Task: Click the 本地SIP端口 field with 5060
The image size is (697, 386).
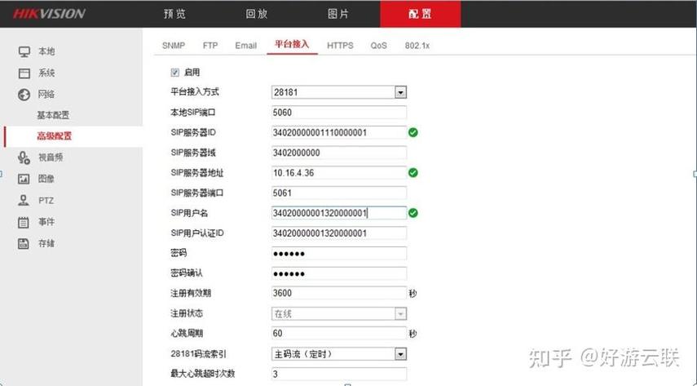Action: [339, 112]
